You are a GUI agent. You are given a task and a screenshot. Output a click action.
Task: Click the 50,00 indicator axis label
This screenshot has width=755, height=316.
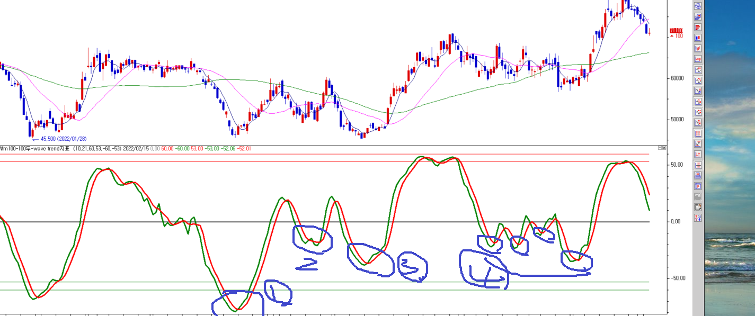coord(676,165)
